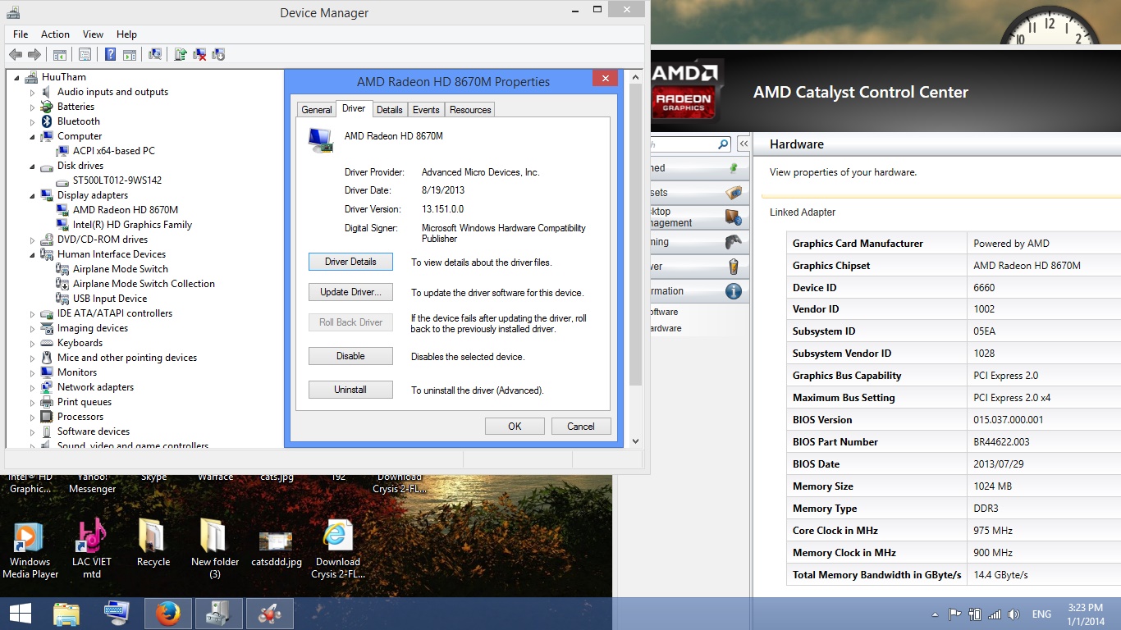Click the Update Driver... button

click(350, 292)
